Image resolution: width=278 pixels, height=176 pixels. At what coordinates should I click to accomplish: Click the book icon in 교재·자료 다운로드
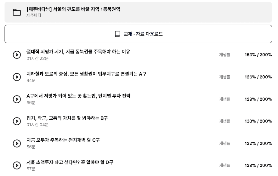click(118, 34)
